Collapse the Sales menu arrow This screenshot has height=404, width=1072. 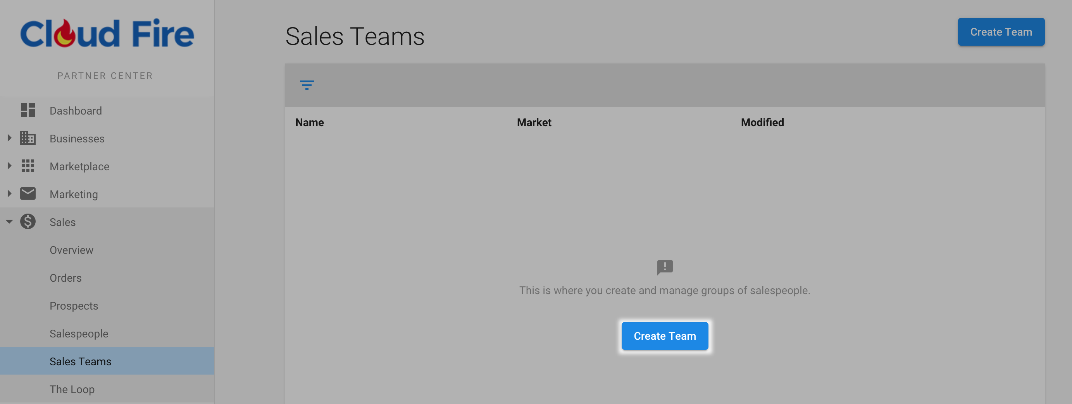click(x=9, y=221)
